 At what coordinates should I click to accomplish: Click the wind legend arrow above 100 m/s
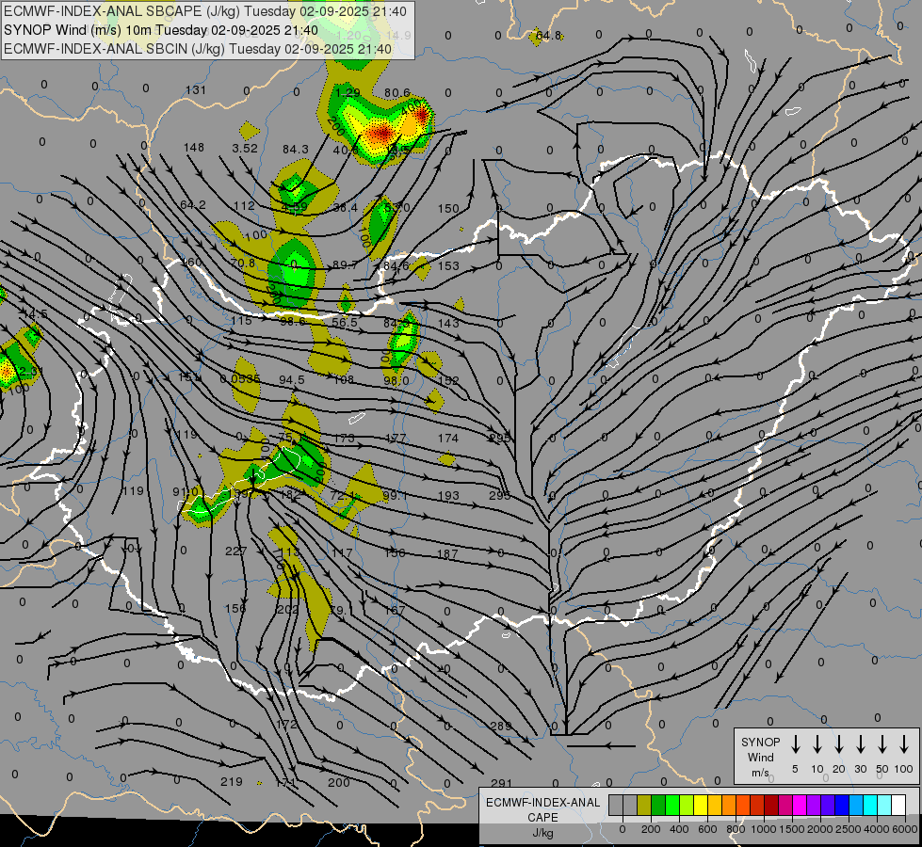click(904, 744)
